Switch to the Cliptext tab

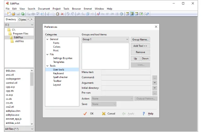point(22,20)
